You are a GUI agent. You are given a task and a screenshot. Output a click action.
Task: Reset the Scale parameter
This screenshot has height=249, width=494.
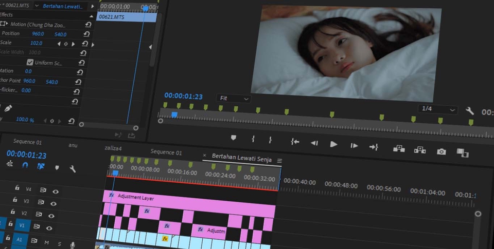click(85, 44)
